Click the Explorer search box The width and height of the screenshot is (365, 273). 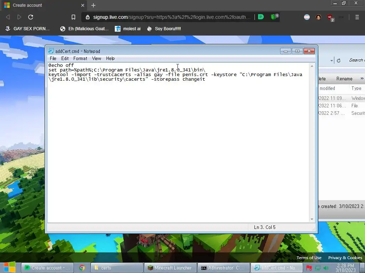tap(356, 60)
